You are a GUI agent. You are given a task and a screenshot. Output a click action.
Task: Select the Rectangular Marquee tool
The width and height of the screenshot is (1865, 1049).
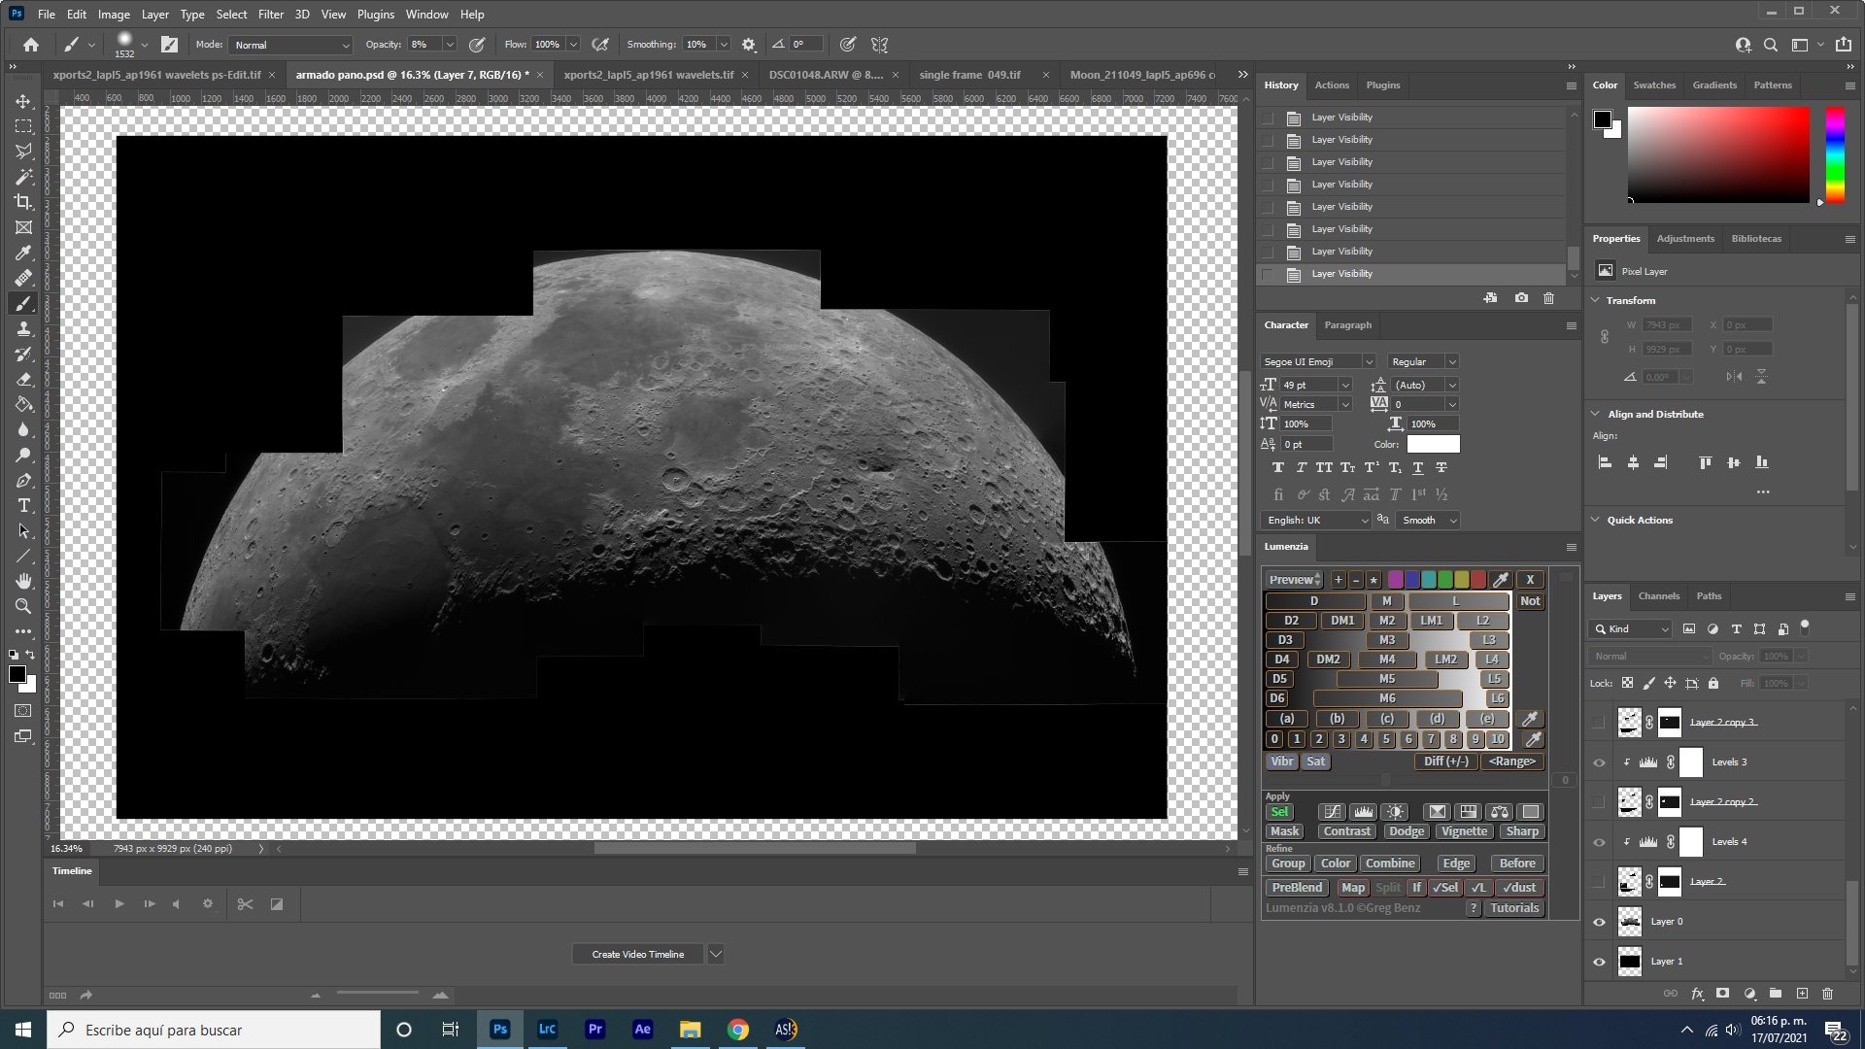click(23, 126)
